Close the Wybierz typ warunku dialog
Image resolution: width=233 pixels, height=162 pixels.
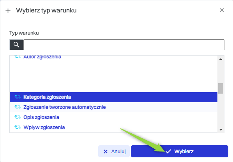pyautogui.click(x=222, y=10)
